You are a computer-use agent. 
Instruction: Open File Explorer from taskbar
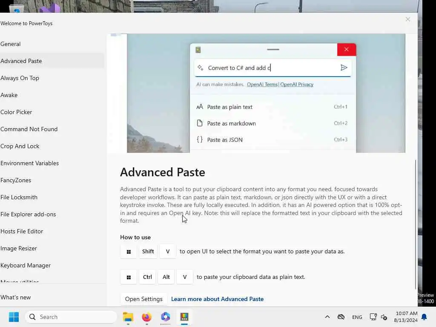[128, 317]
